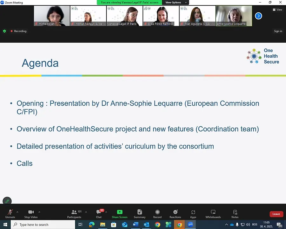Open the Reactions menu
Viewport: 286px width, 229px height.
[175, 213]
